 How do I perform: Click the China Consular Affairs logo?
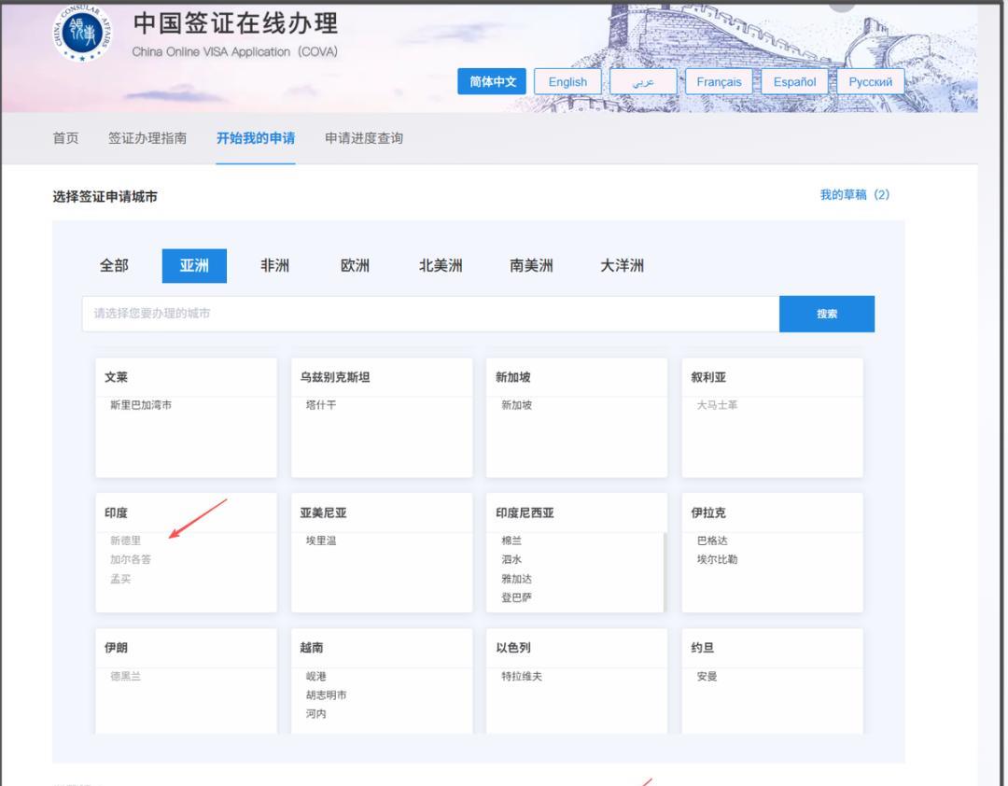tap(82, 32)
